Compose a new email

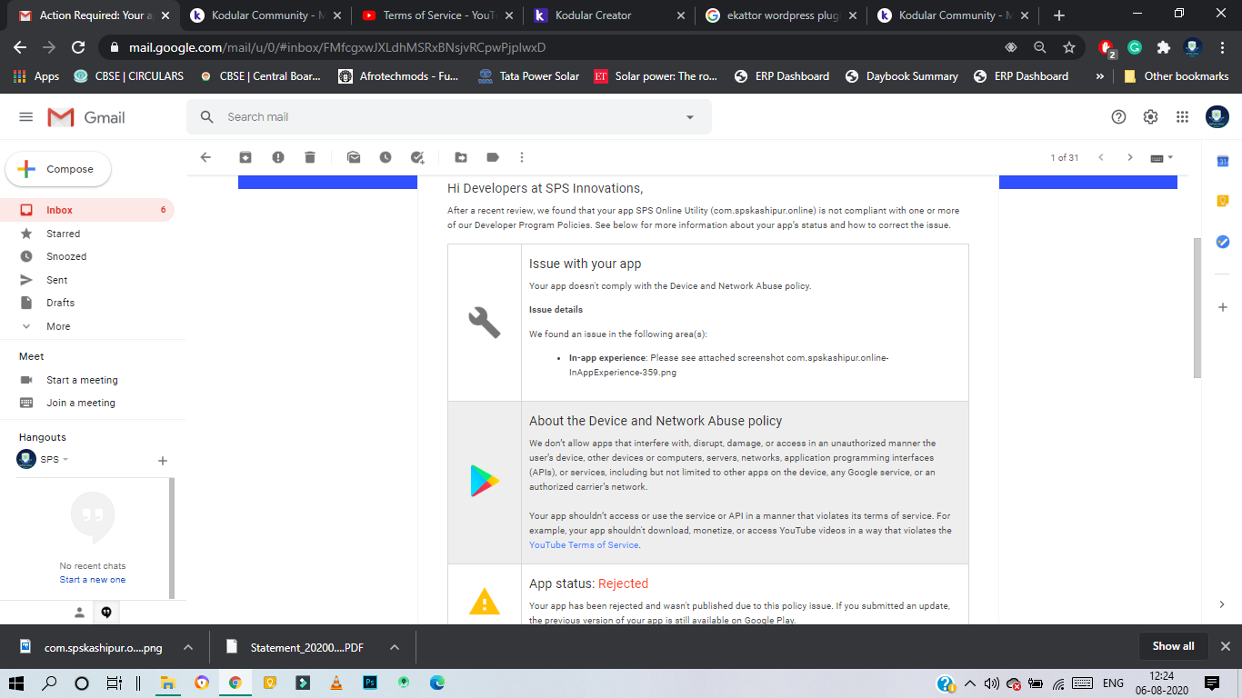coord(58,169)
